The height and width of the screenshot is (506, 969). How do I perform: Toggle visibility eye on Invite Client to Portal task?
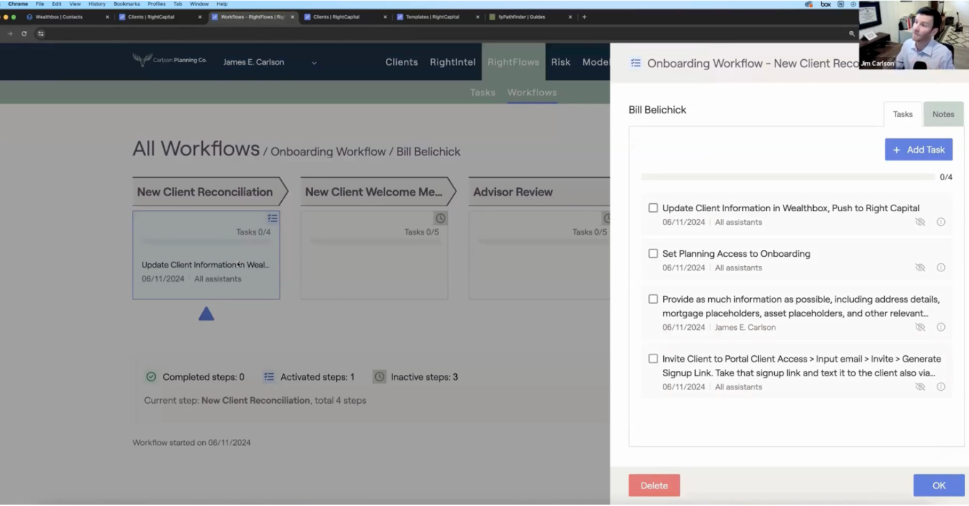click(x=920, y=387)
